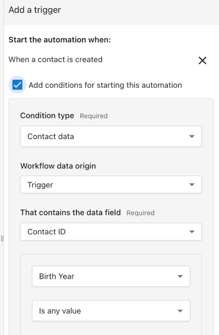Click the caret arrow in Contact ID field
The image size is (219, 335).
(192, 231)
